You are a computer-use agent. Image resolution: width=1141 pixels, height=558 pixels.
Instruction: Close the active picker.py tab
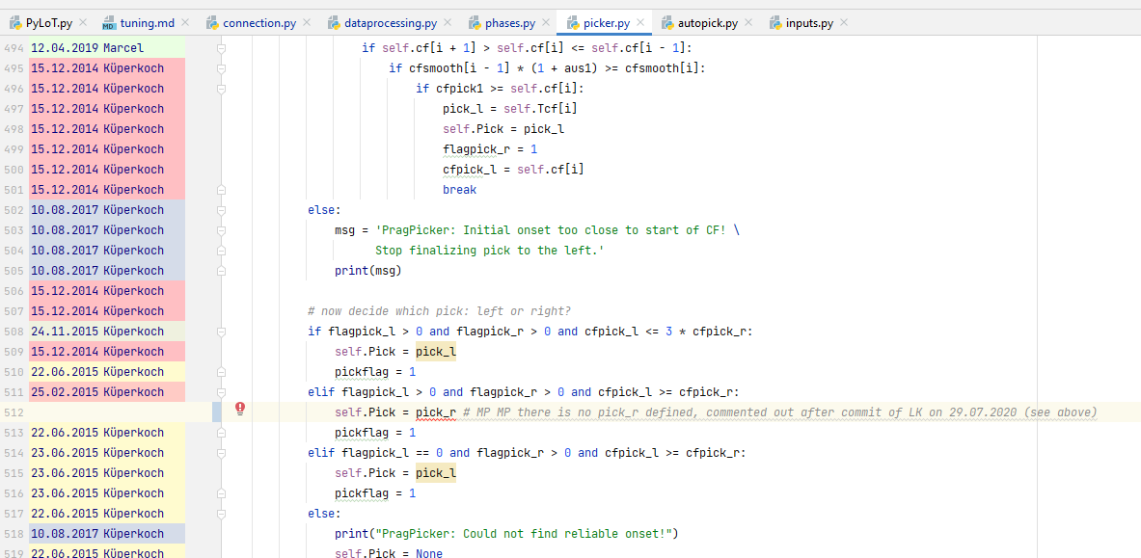[640, 23]
